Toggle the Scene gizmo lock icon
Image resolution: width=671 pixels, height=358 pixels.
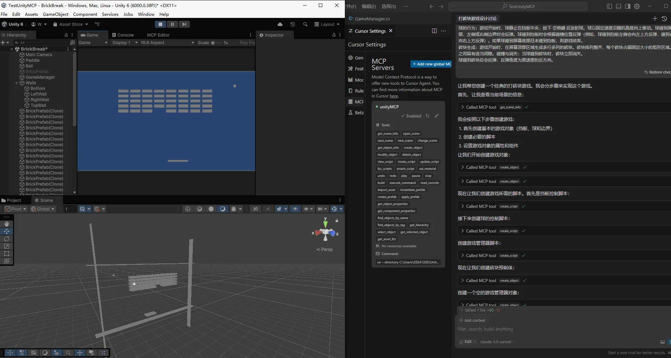[x=337, y=220]
